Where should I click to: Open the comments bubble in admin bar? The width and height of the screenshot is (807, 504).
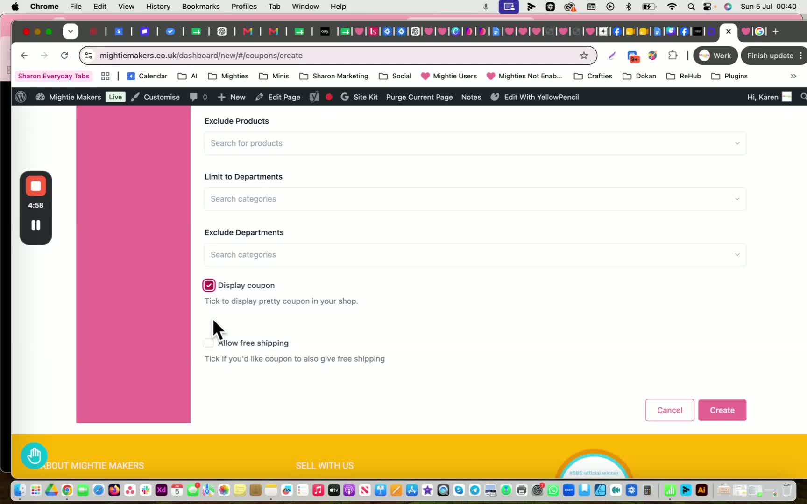198,97
